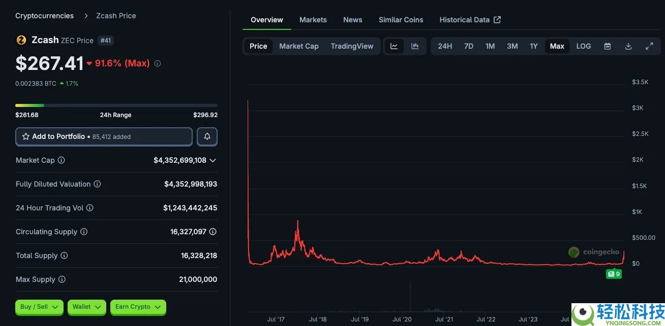Click the 24h Range progress bar

116,105
